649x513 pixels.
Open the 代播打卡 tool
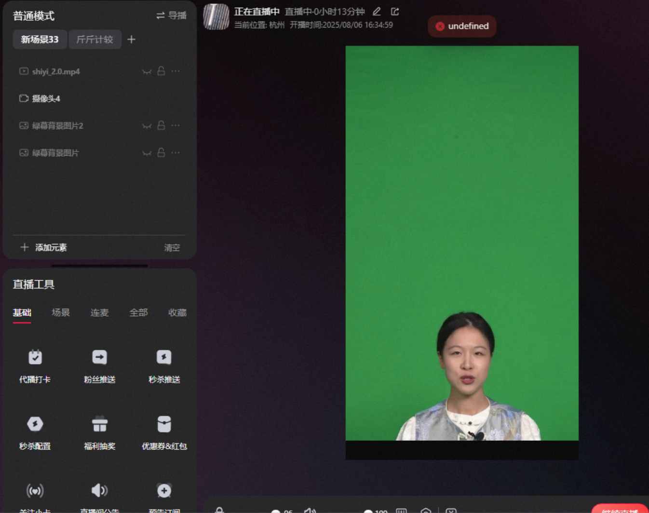[35, 366]
